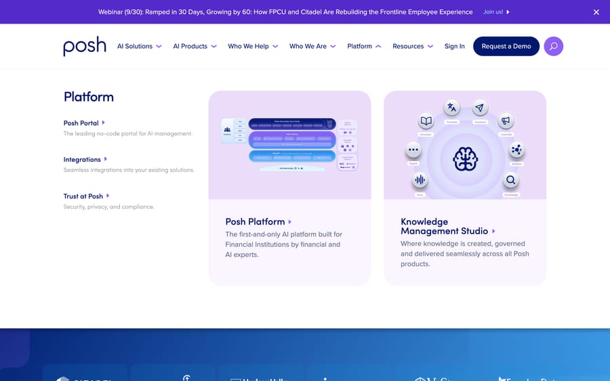Viewport: 610px width, 381px height.
Task: Collapse the Platform menu chevron
Action: (378, 46)
